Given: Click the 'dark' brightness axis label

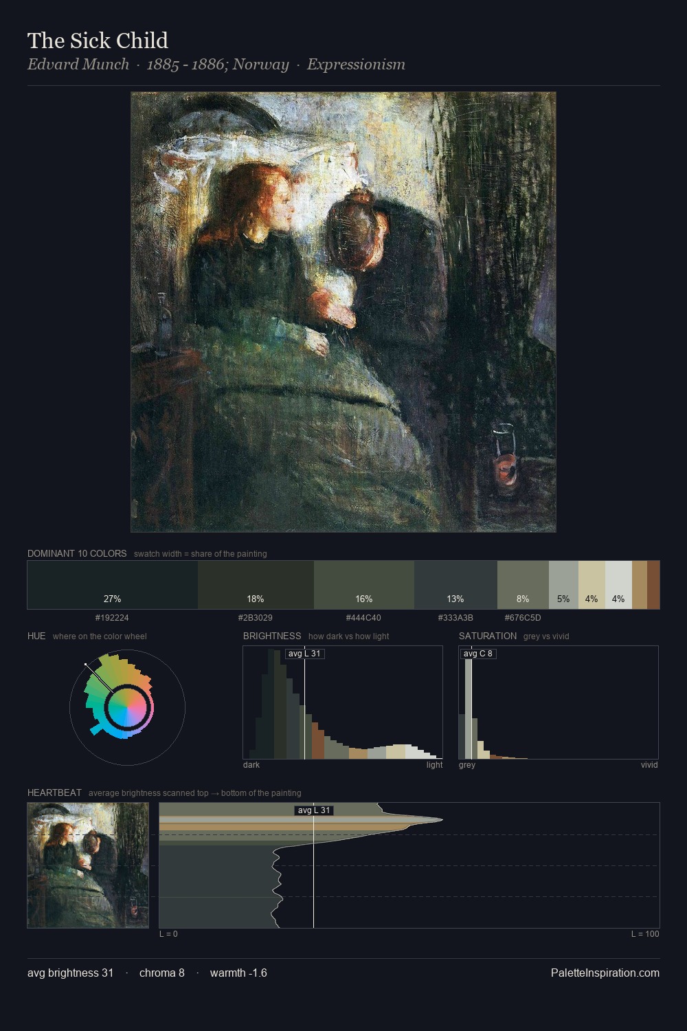Looking at the screenshot, I should tap(251, 765).
